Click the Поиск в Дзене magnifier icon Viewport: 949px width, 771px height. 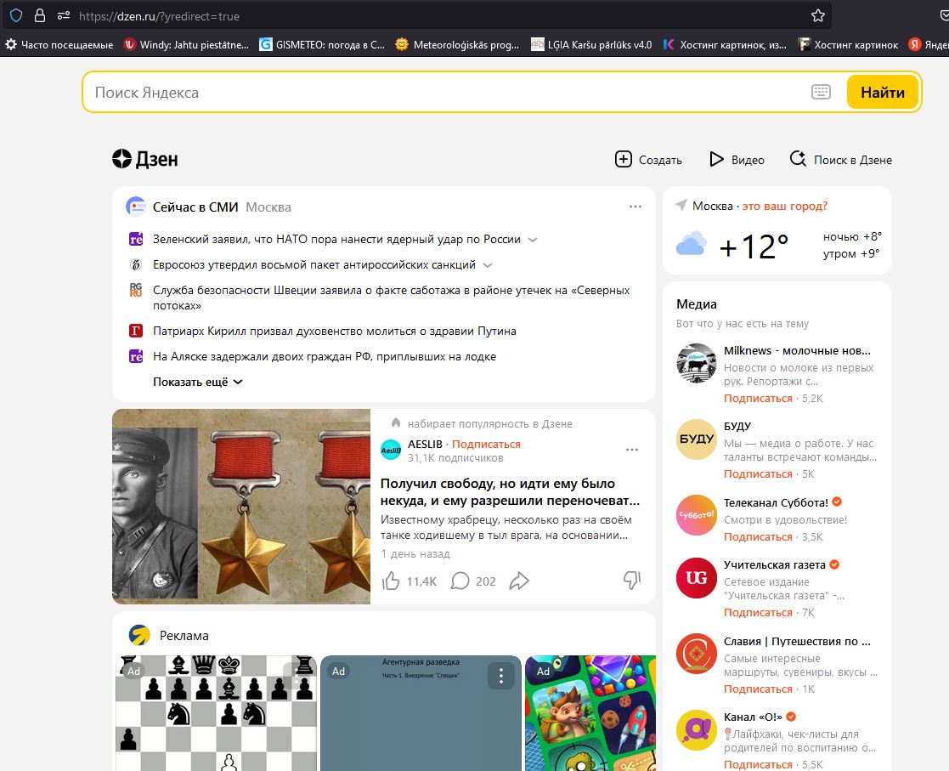799,159
